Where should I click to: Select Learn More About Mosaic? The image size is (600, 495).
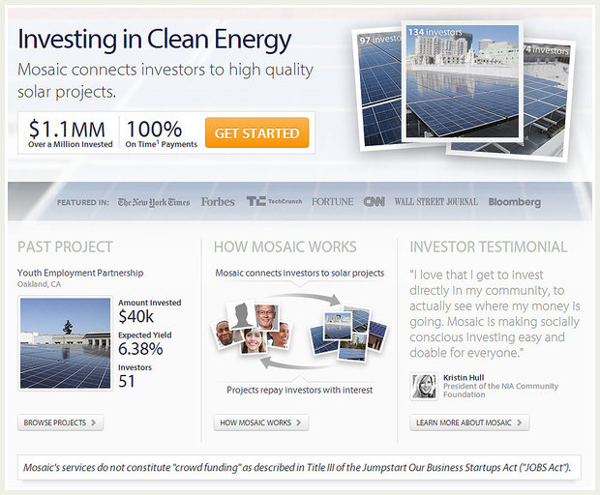pyautogui.click(x=469, y=422)
